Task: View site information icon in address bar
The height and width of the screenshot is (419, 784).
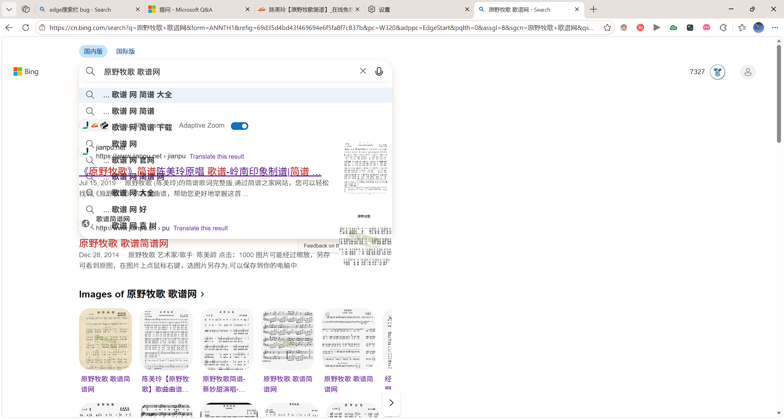Action: point(42,28)
